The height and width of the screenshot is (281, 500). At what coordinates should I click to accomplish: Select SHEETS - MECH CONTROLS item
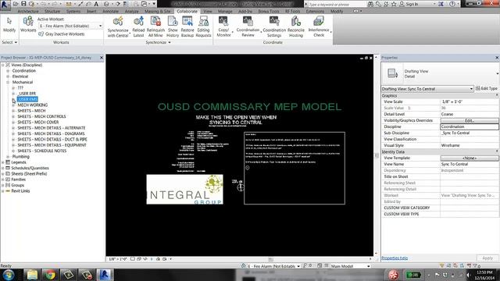[x=41, y=116]
